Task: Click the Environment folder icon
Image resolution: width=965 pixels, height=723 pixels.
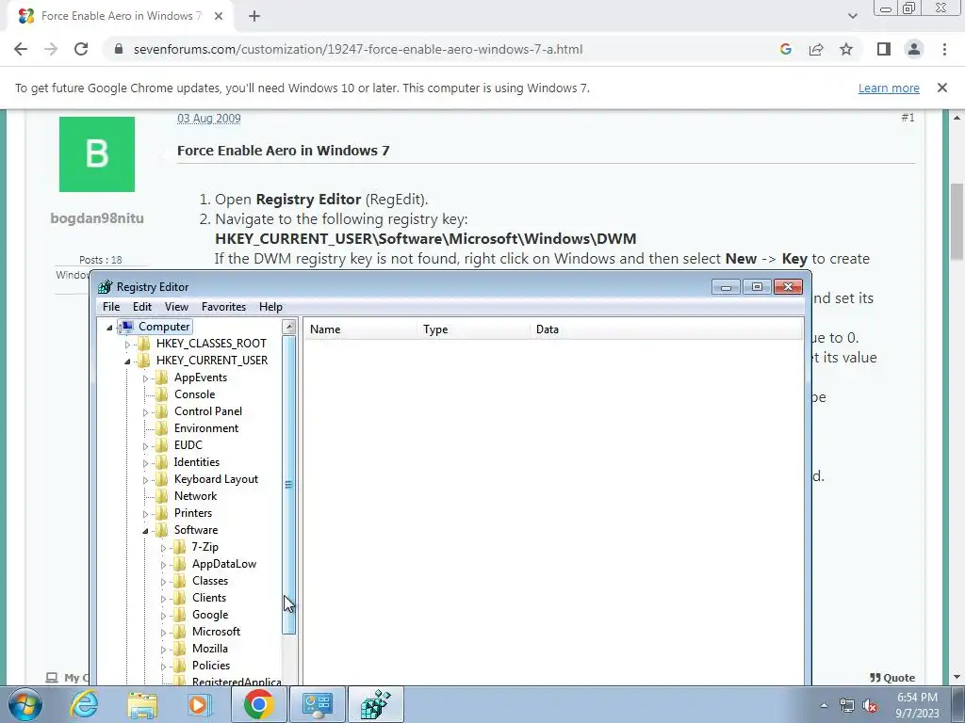Action: [x=162, y=428]
